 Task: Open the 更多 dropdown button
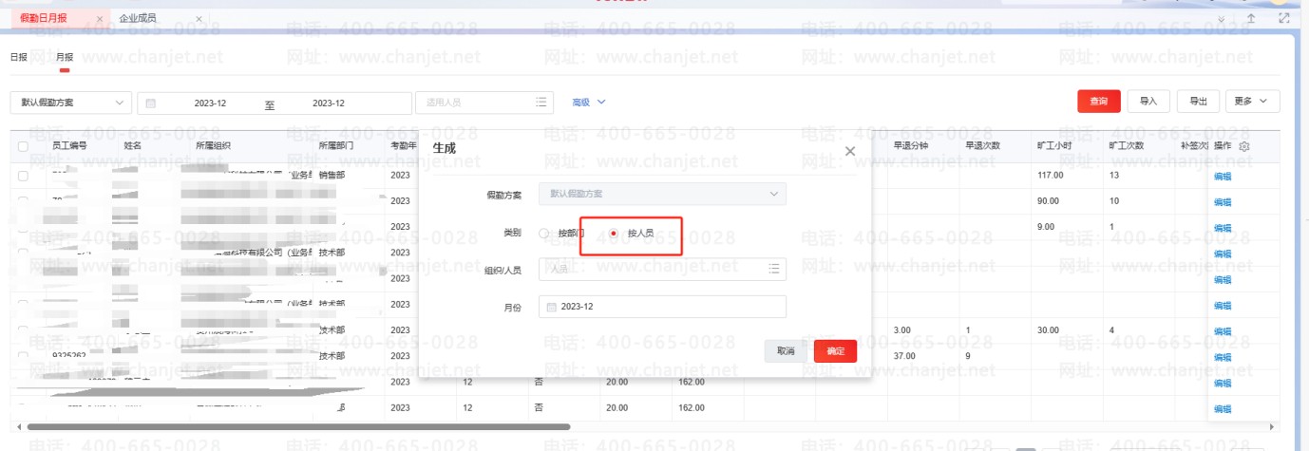[x=1252, y=102]
